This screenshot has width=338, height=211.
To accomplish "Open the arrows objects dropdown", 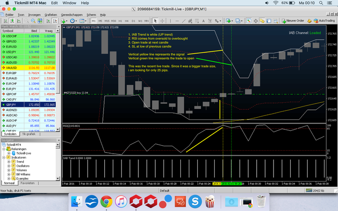I will [218, 21].
